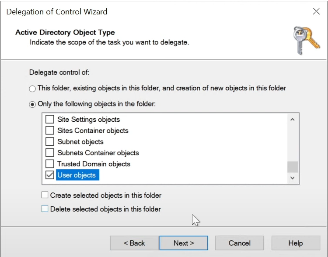Click the object list scrollbar thumb

(293, 167)
